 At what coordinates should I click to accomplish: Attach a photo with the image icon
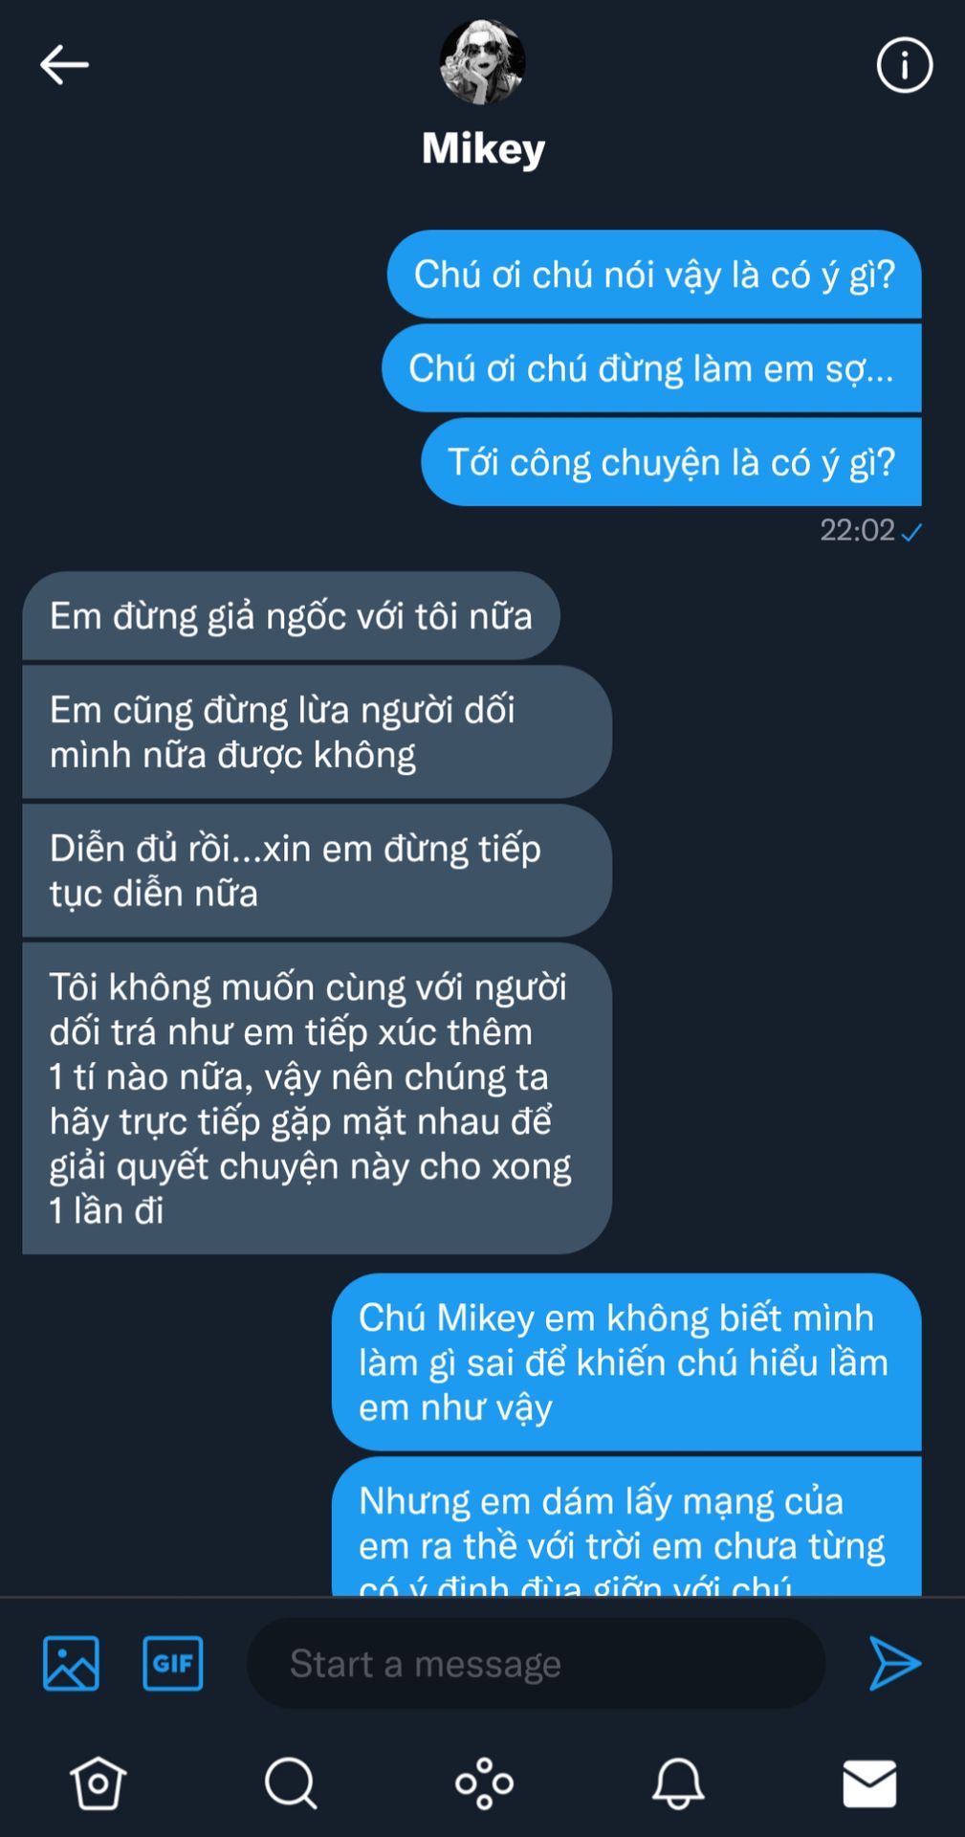[71, 1663]
